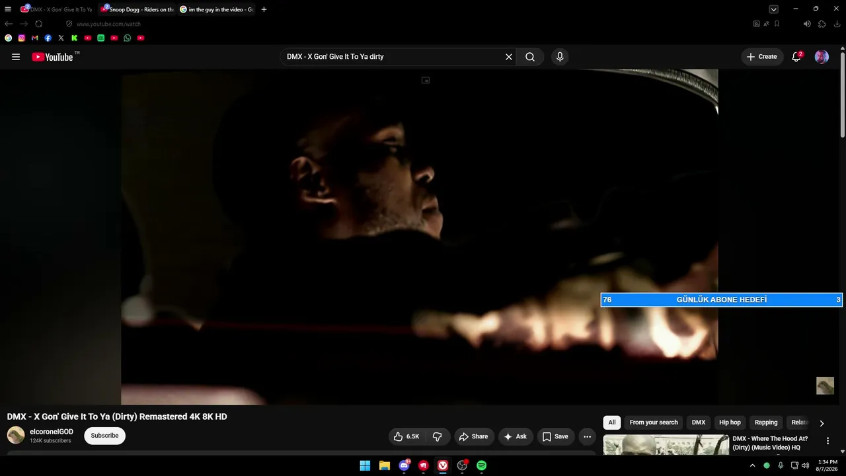Open the YouTube guide hamburger menu
Viewport: 846px width, 476px height.
[16, 57]
